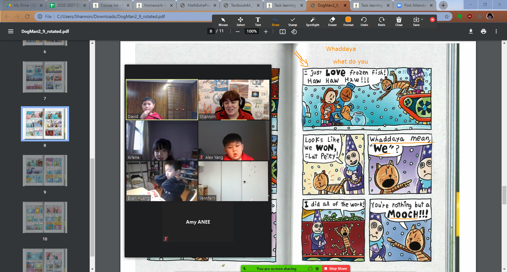The height and width of the screenshot is (272, 507).
Task: Undo the last annotation
Action: point(364,22)
